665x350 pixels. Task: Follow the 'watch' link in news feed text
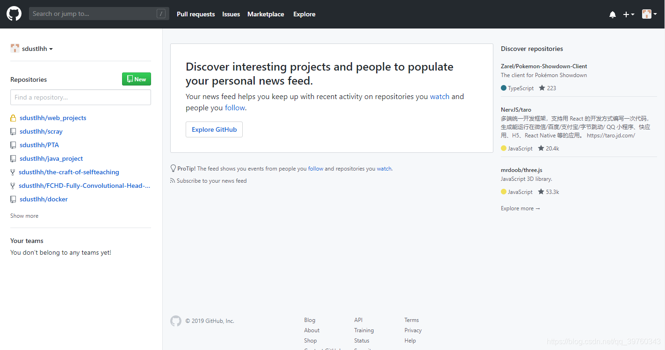point(440,97)
